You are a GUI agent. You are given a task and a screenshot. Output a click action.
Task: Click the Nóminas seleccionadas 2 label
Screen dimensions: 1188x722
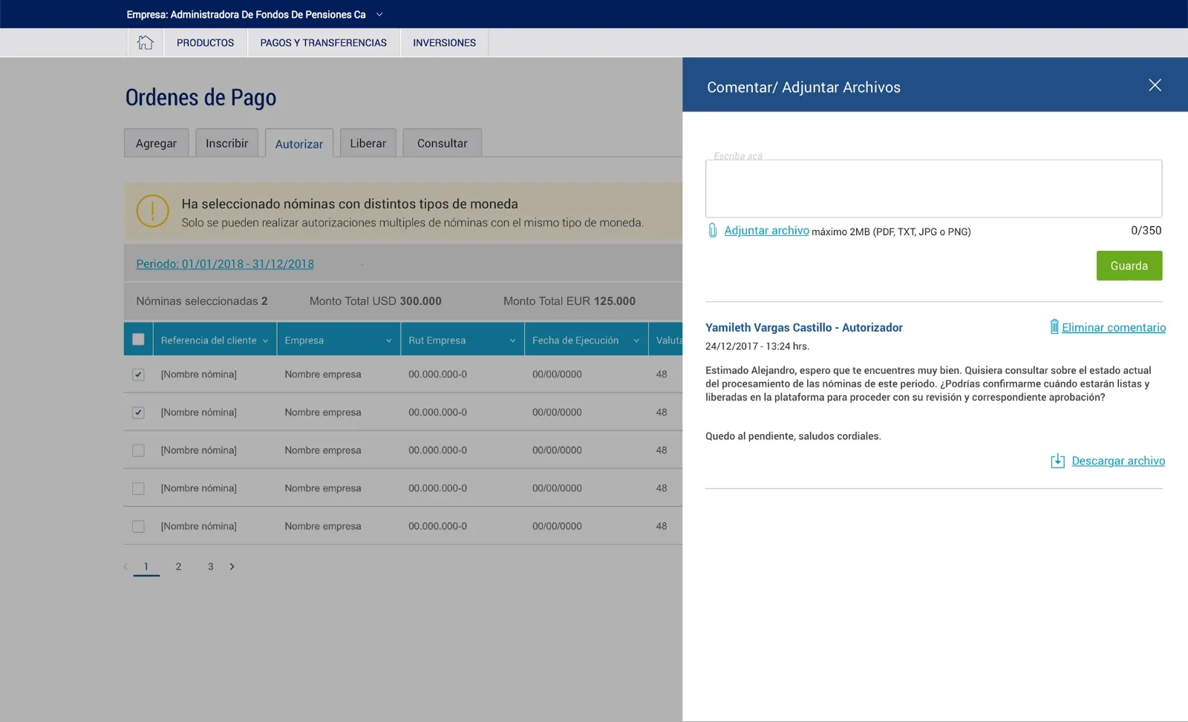[202, 301]
